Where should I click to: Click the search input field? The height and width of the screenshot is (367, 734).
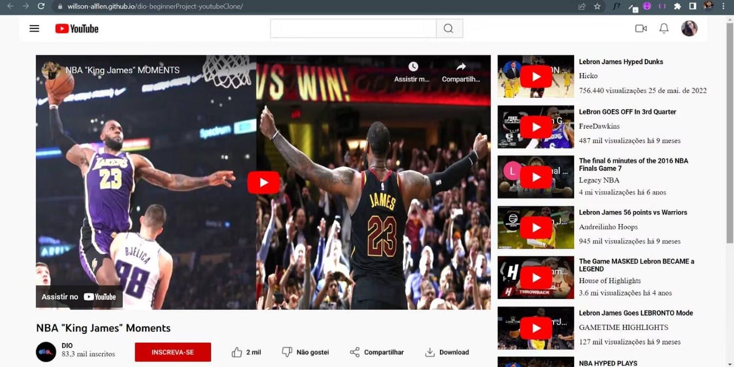[x=352, y=28]
